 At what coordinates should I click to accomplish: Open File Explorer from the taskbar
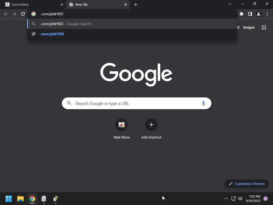20,199
